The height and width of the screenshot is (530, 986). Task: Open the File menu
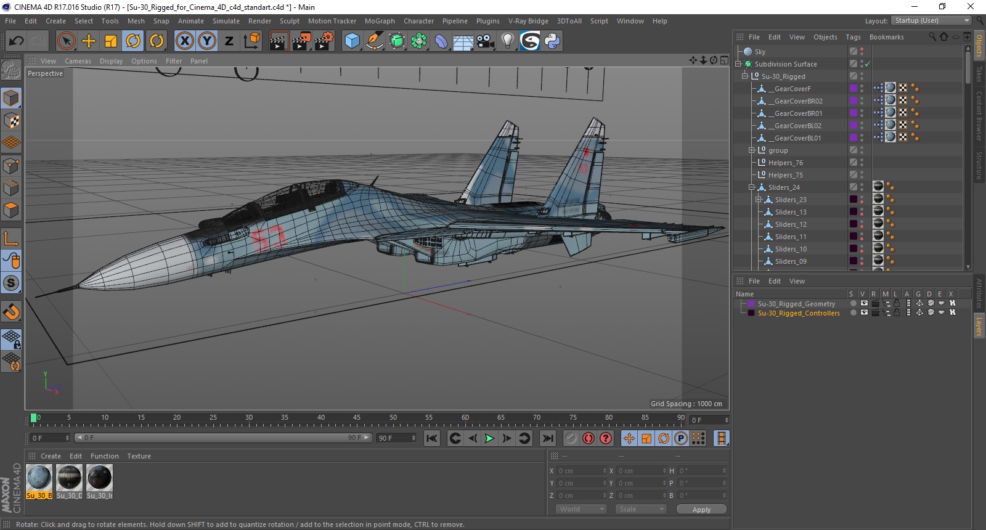10,21
